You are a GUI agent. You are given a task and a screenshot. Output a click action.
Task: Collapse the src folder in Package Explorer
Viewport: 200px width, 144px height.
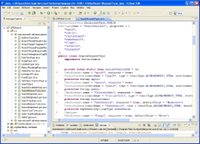point(8,31)
